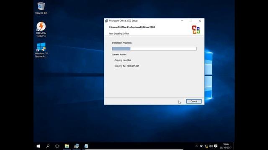Click the Installation Progress bar

point(154,49)
